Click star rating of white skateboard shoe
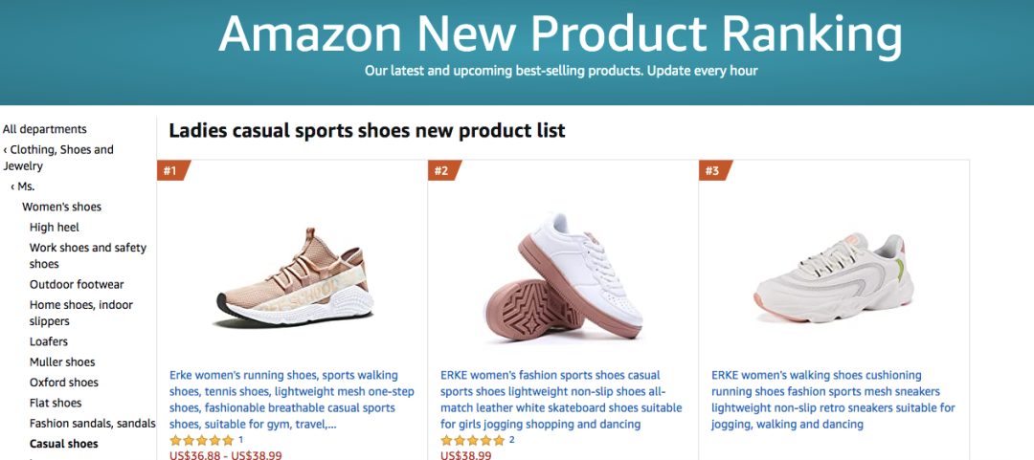Screen dimensions: 1034x460 [472, 440]
